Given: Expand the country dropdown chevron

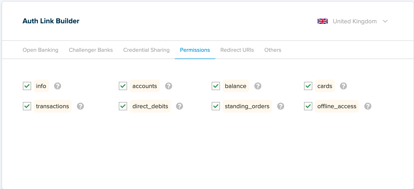Looking at the screenshot, I should coord(385,21).
